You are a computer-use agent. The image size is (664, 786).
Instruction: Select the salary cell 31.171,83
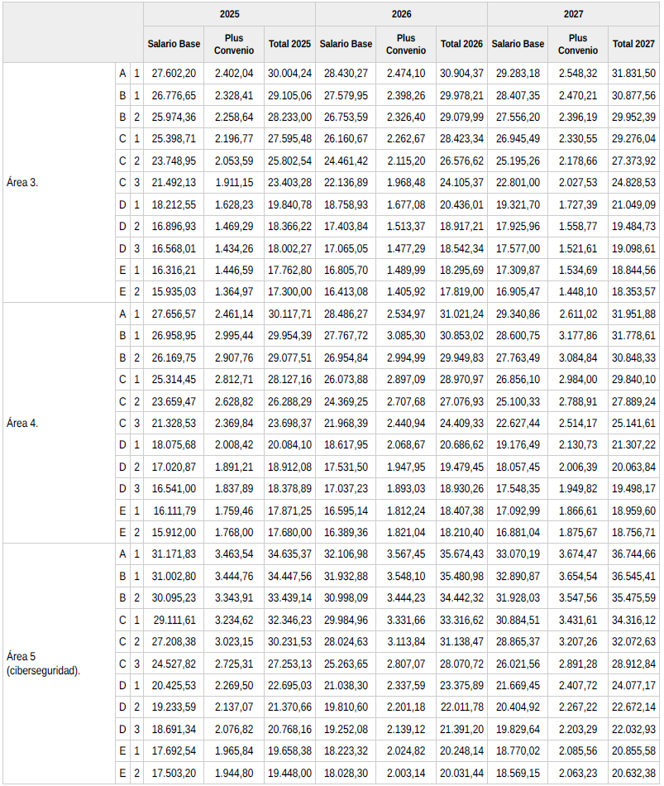[x=174, y=554]
